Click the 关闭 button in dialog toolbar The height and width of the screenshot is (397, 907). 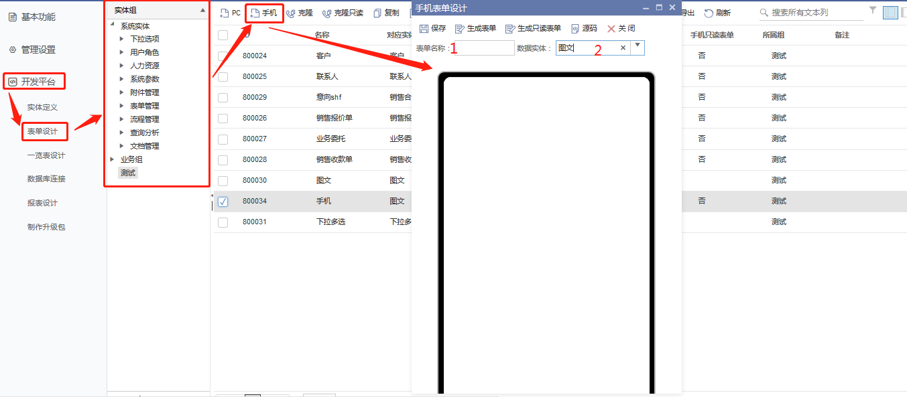tap(611, 29)
